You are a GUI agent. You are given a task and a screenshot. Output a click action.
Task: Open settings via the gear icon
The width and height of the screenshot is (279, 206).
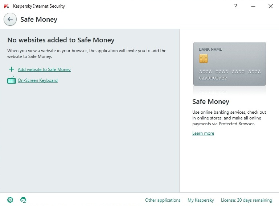pos(10,200)
